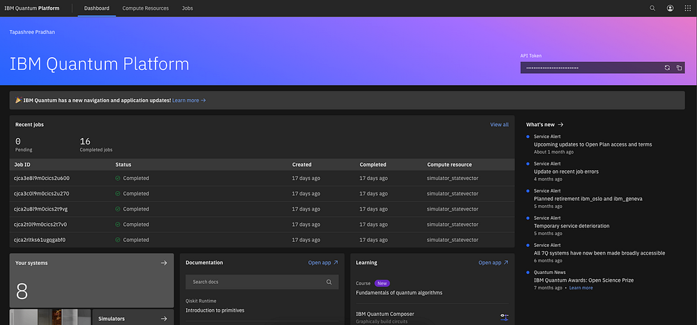Open app link in Learning card
This screenshot has height=325, width=697.
coord(493,263)
